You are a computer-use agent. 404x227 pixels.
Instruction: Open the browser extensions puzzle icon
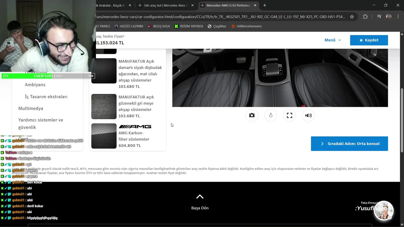pos(365,17)
